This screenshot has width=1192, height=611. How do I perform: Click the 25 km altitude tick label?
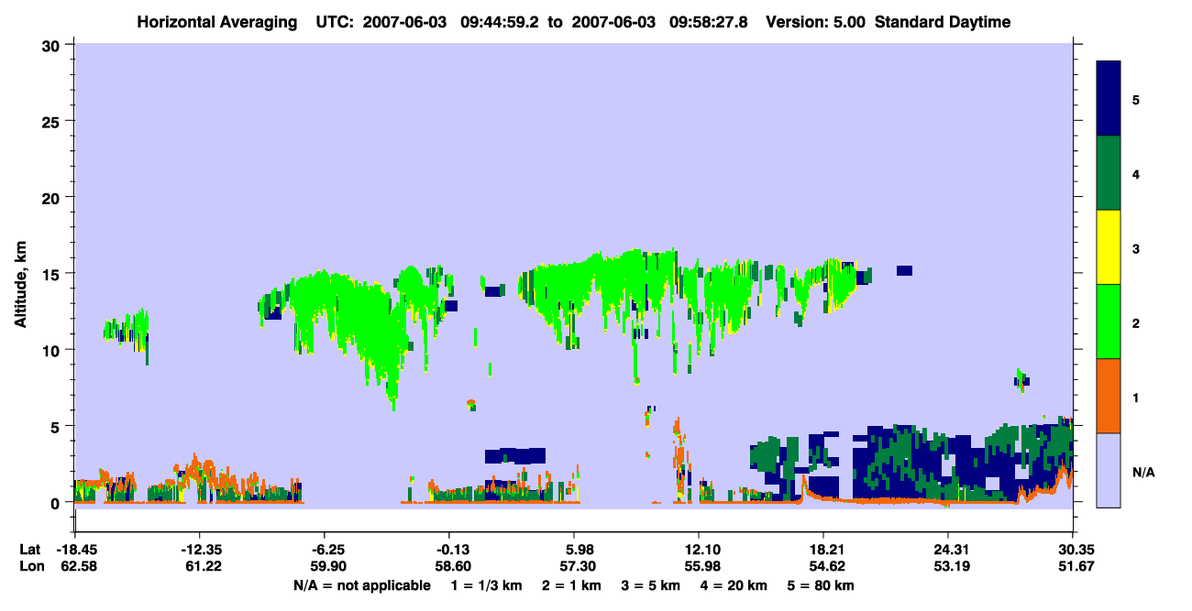[x=51, y=121]
